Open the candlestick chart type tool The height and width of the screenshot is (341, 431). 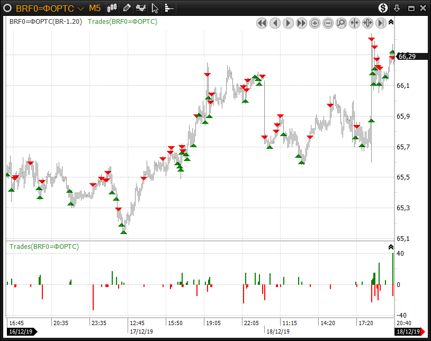[112, 8]
